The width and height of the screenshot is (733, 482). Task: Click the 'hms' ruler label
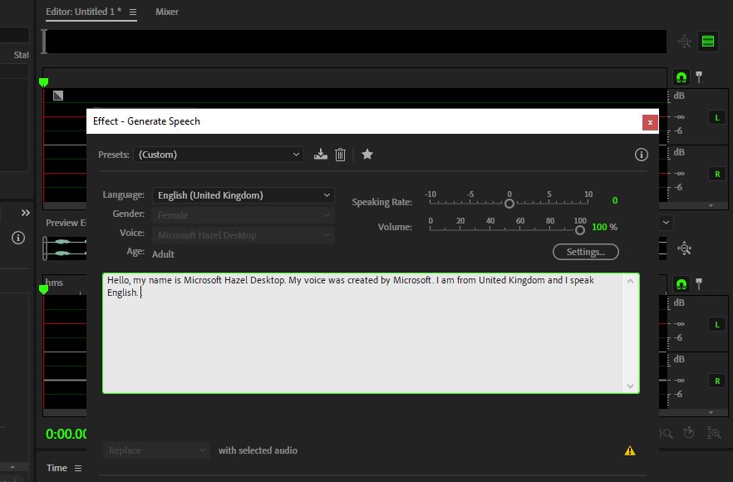(54, 283)
